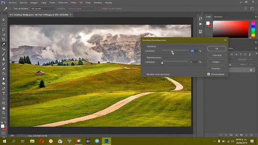Open the Tam. de muestra dropdown

tap(43, 8)
